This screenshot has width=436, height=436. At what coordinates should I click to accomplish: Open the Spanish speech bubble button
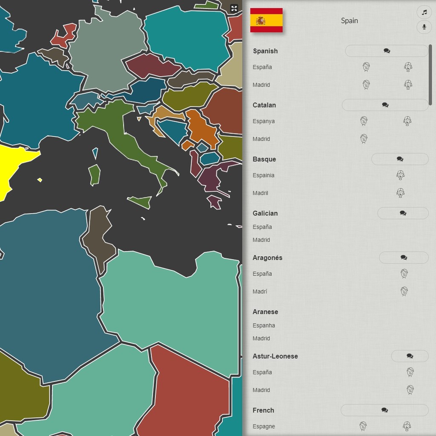(x=386, y=51)
